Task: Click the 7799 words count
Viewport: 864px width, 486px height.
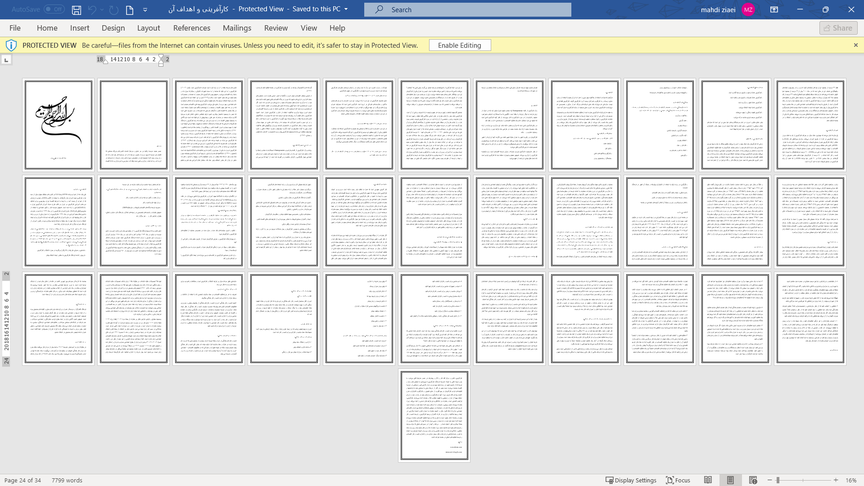Action: point(67,480)
